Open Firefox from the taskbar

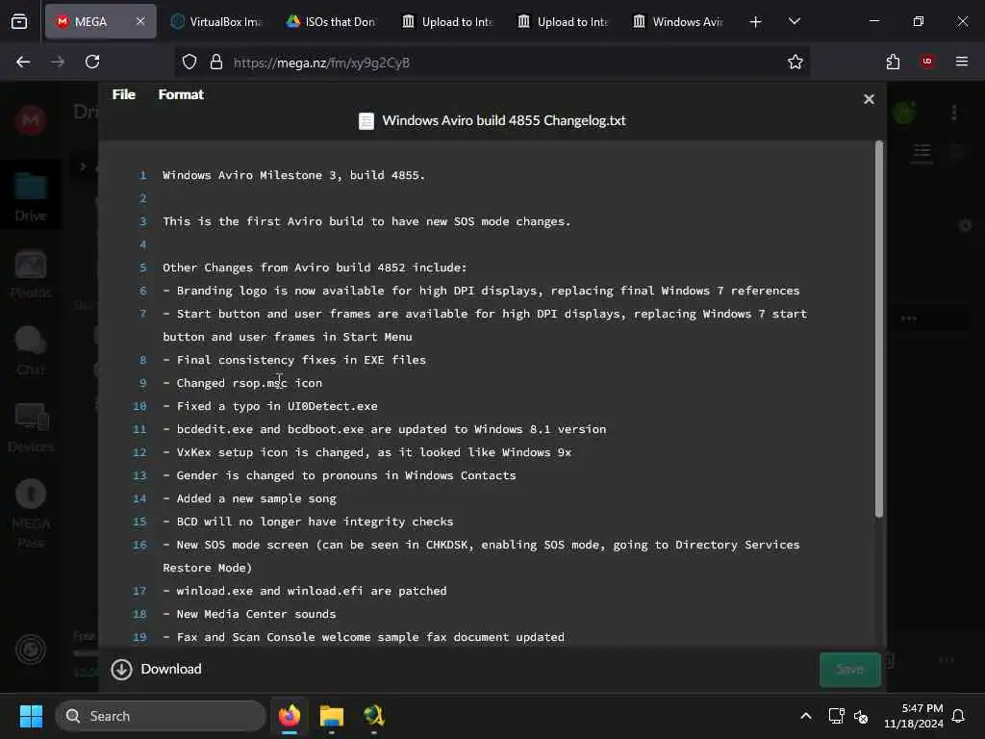(x=290, y=716)
